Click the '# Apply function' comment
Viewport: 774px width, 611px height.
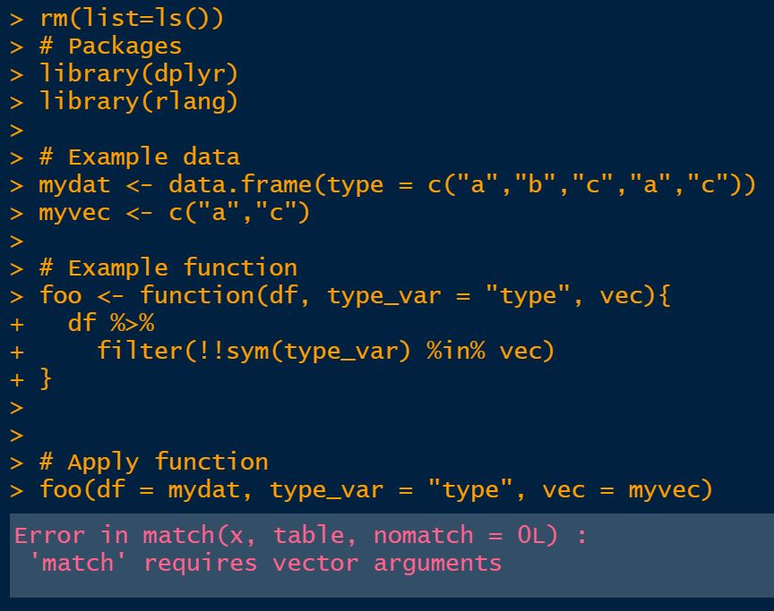153,462
